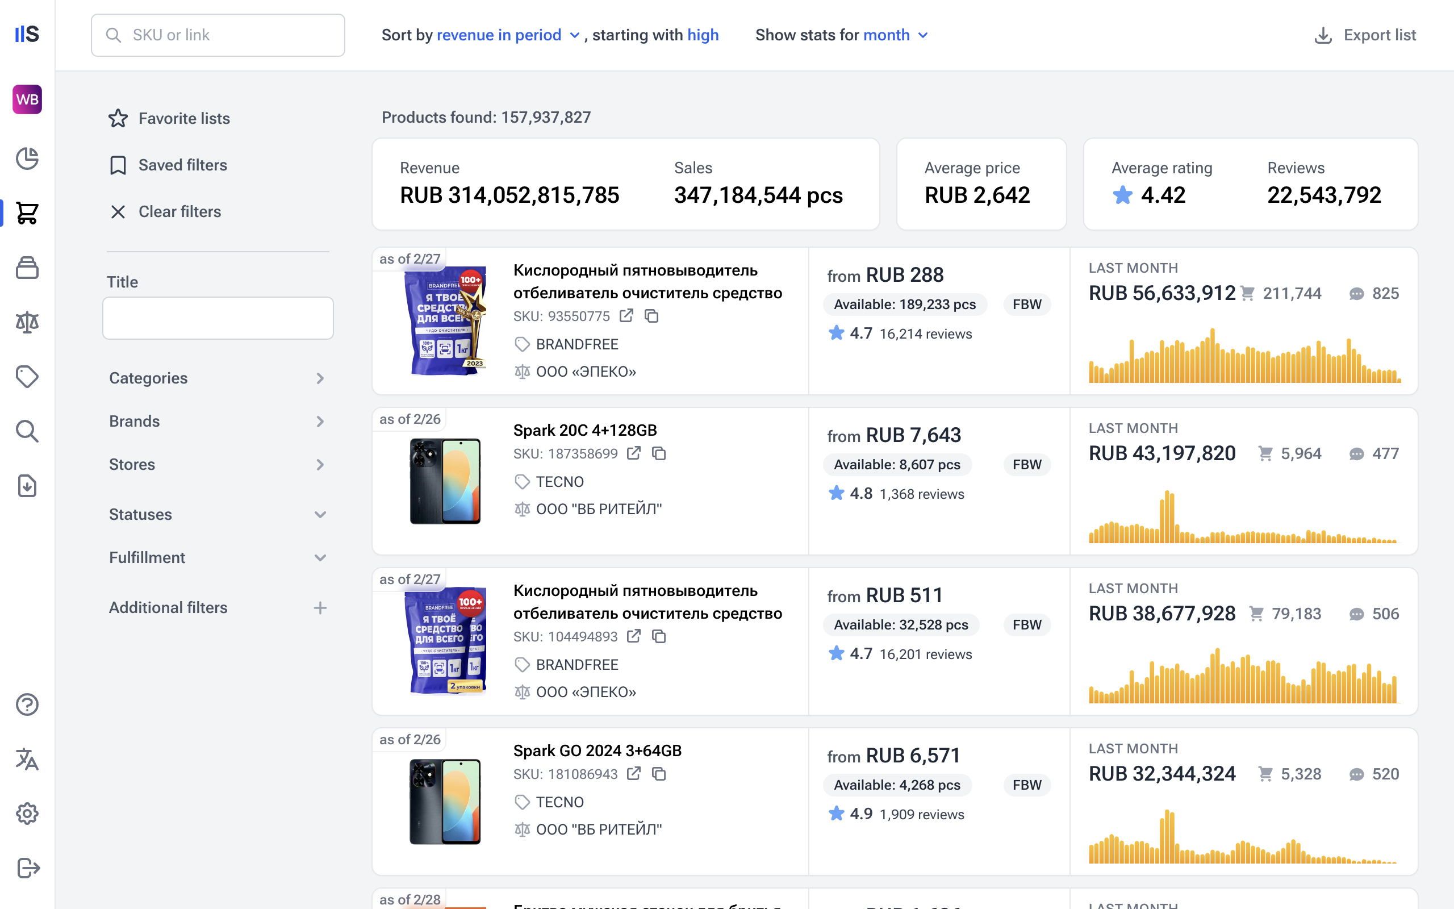
Task: Open the price tag sidebar icon
Action: pyautogui.click(x=27, y=377)
